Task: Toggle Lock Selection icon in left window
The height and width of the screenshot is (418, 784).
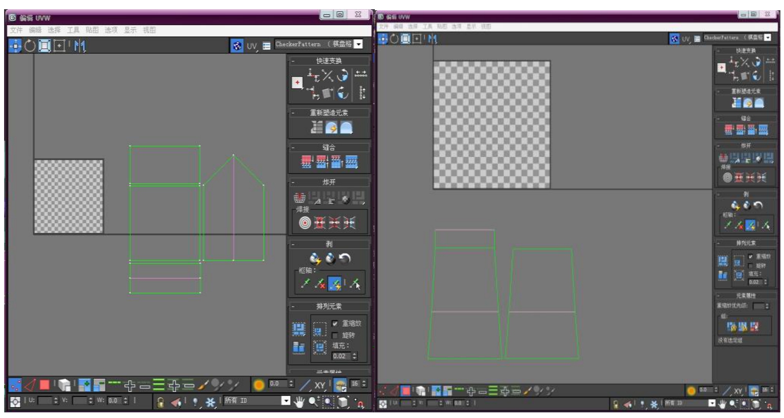Action: 160,402
